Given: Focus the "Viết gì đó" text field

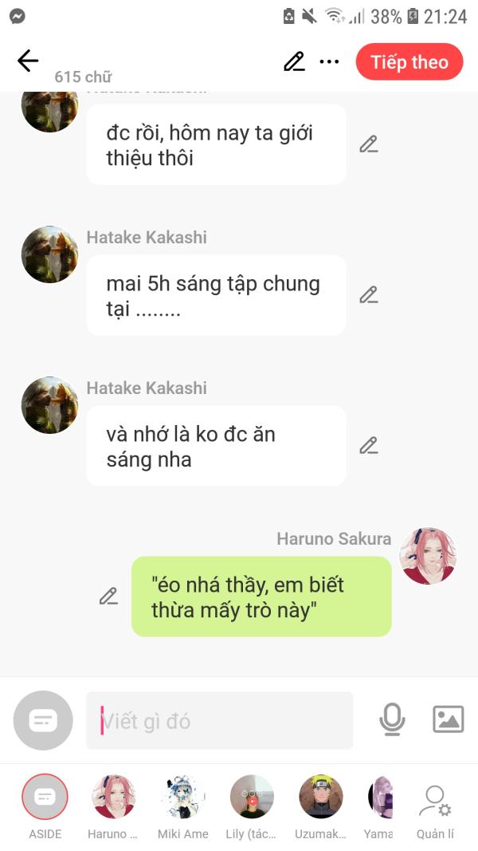Looking at the screenshot, I should (220, 721).
